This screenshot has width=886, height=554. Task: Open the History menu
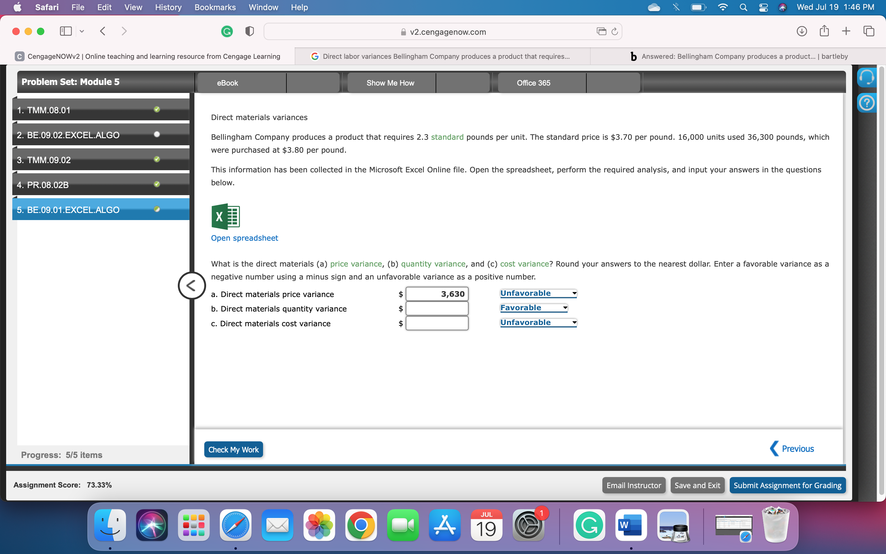pyautogui.click(x=168, y=7)
